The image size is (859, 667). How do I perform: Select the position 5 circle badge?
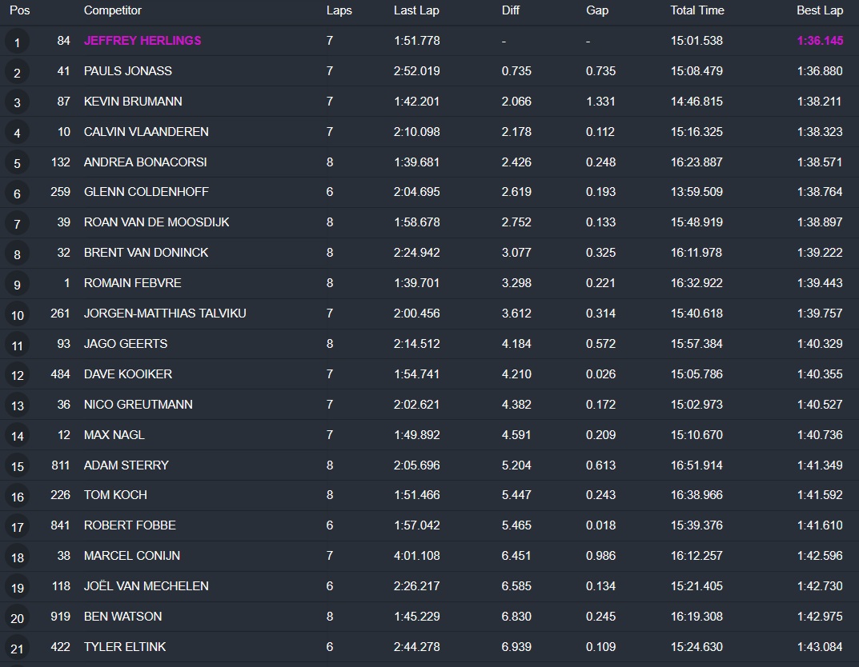(17, 163)
